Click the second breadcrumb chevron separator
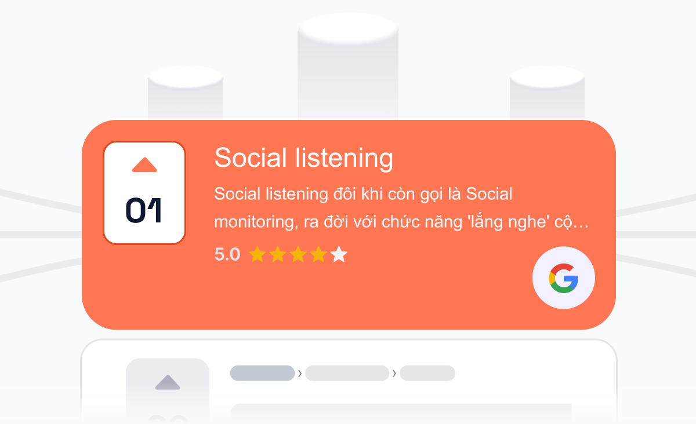 [394, 374]
